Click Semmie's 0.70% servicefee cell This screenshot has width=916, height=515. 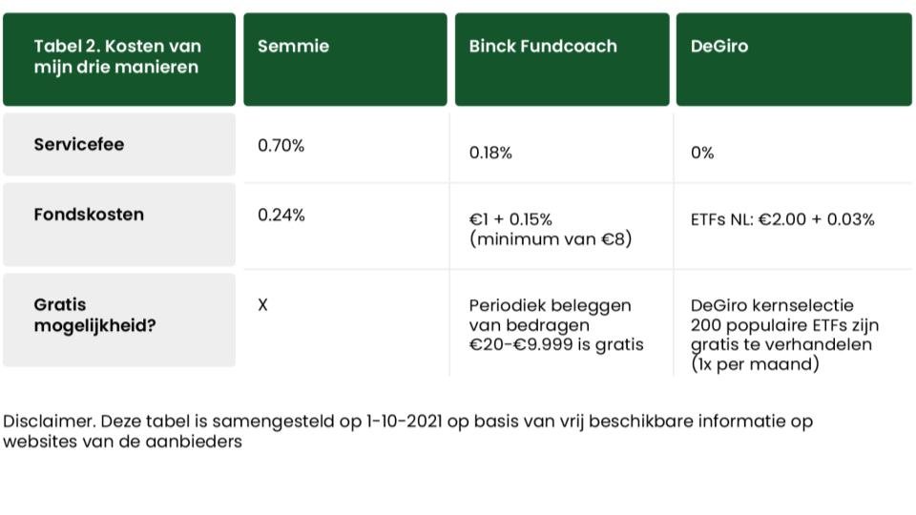pyautogui.click(x=281, y=146)
